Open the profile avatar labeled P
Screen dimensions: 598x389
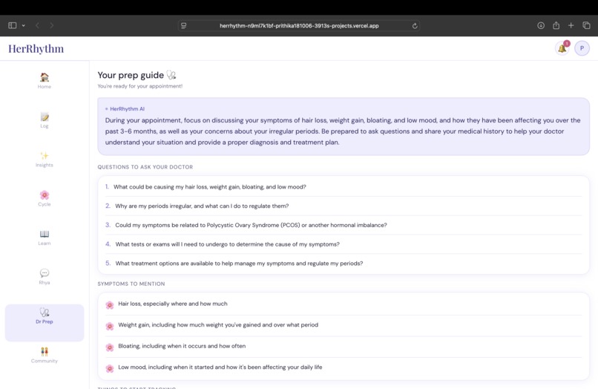pos(582,48)
